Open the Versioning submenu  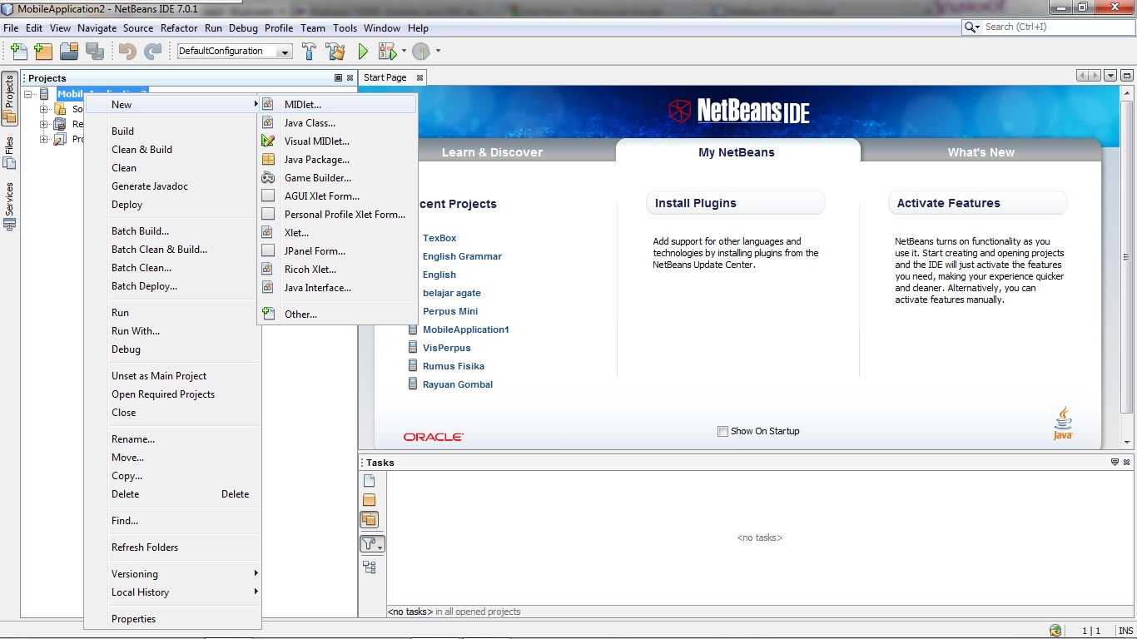[x=173, y=574]
